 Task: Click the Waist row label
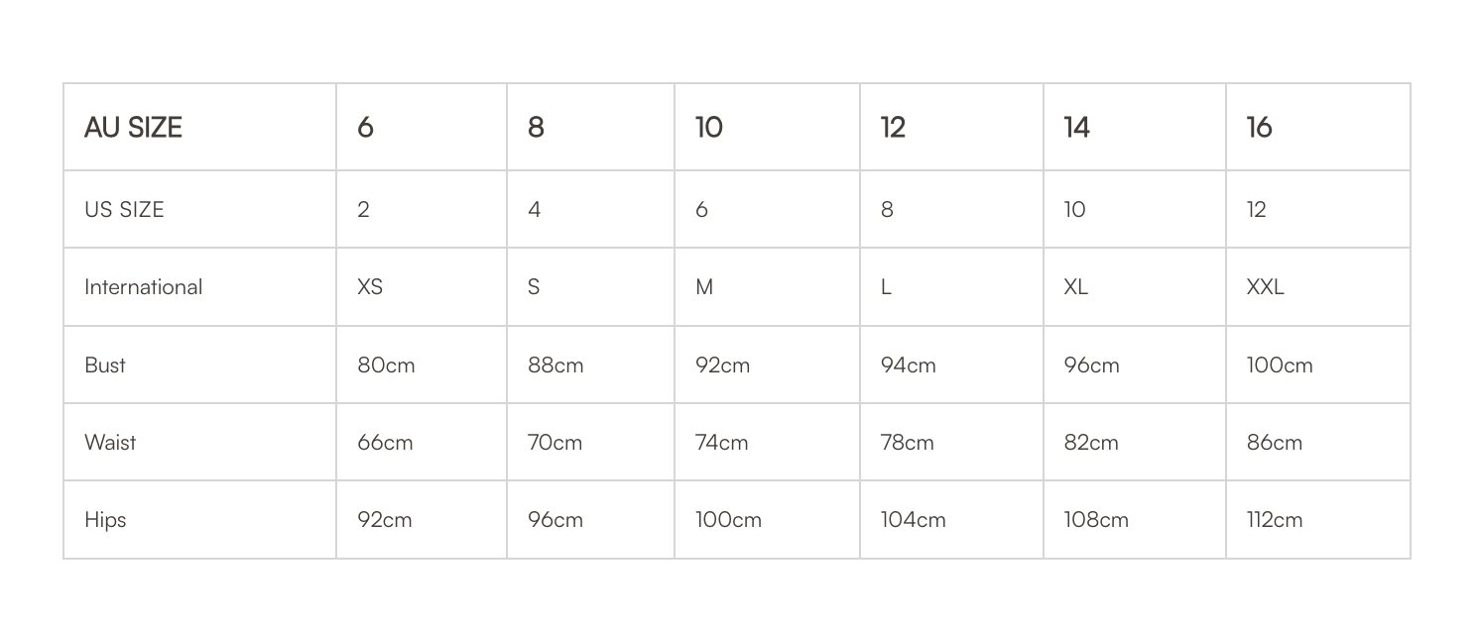tap(199, 442)
